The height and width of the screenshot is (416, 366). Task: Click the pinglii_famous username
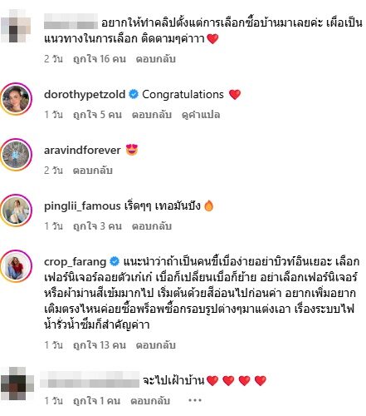tap(82, 206)
